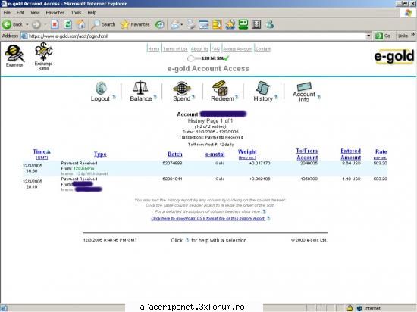Open the Help menu

(92, 12)
